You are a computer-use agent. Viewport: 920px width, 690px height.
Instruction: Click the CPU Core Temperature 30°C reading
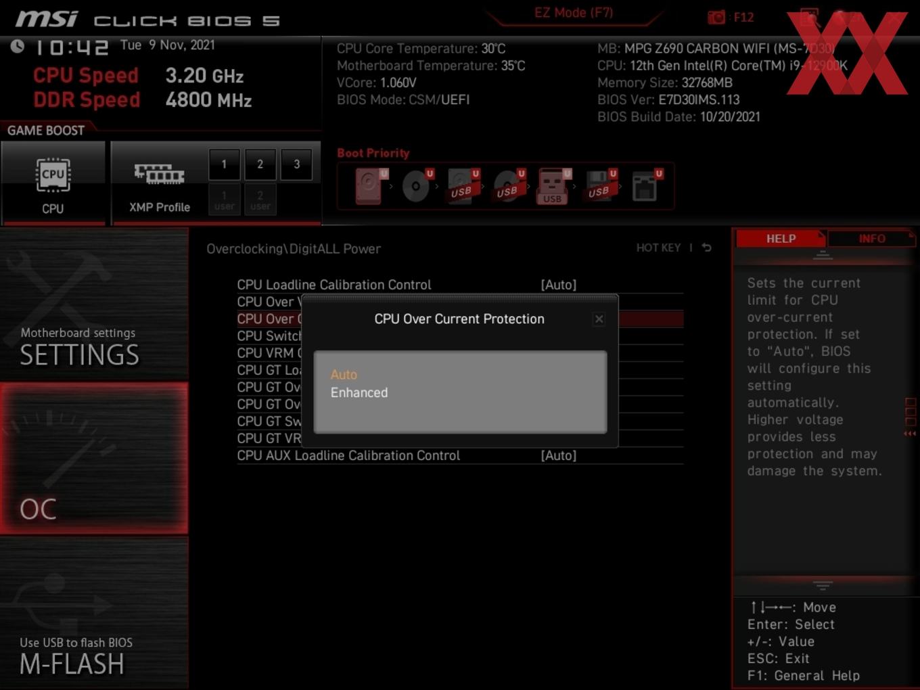[421, 49]
